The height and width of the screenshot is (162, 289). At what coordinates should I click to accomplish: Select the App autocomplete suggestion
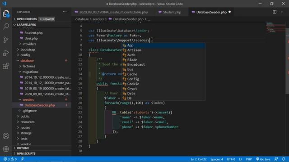click(x=163, y=45)
